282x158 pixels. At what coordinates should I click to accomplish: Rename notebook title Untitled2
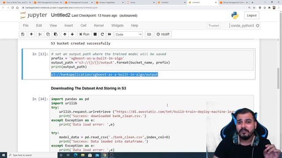click(x=61, y=15)
